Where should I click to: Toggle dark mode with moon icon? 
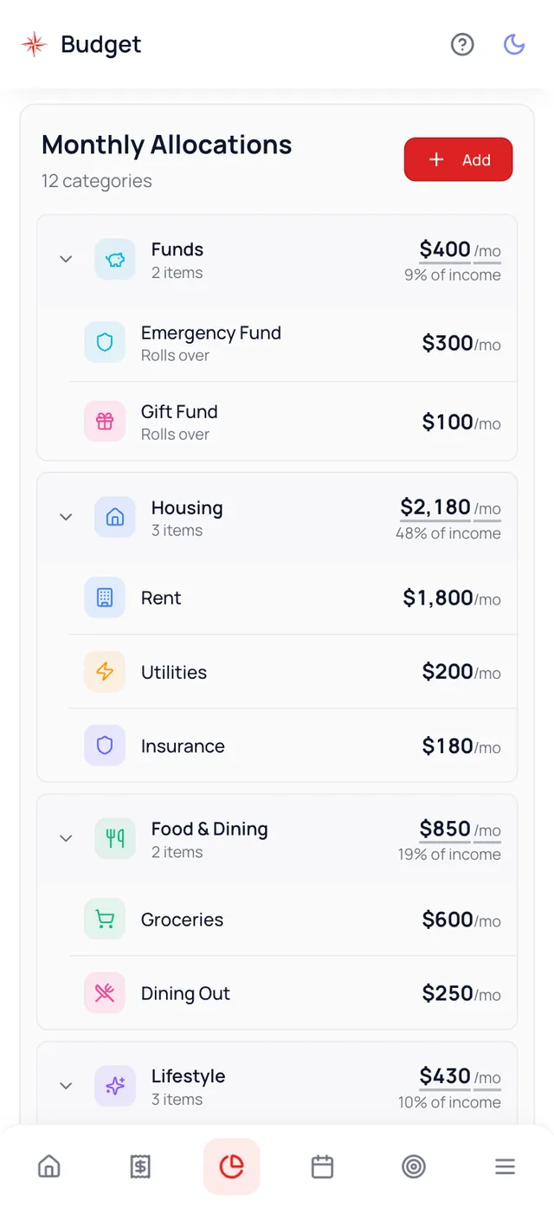(514, 44)
